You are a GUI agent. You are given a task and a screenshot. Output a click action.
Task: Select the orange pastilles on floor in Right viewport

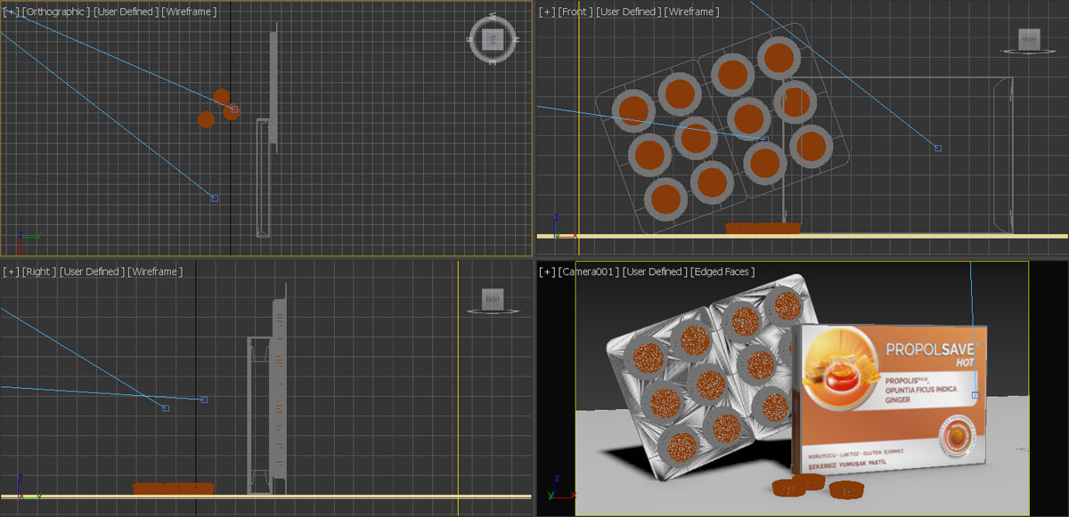click(x=174, y=489)
